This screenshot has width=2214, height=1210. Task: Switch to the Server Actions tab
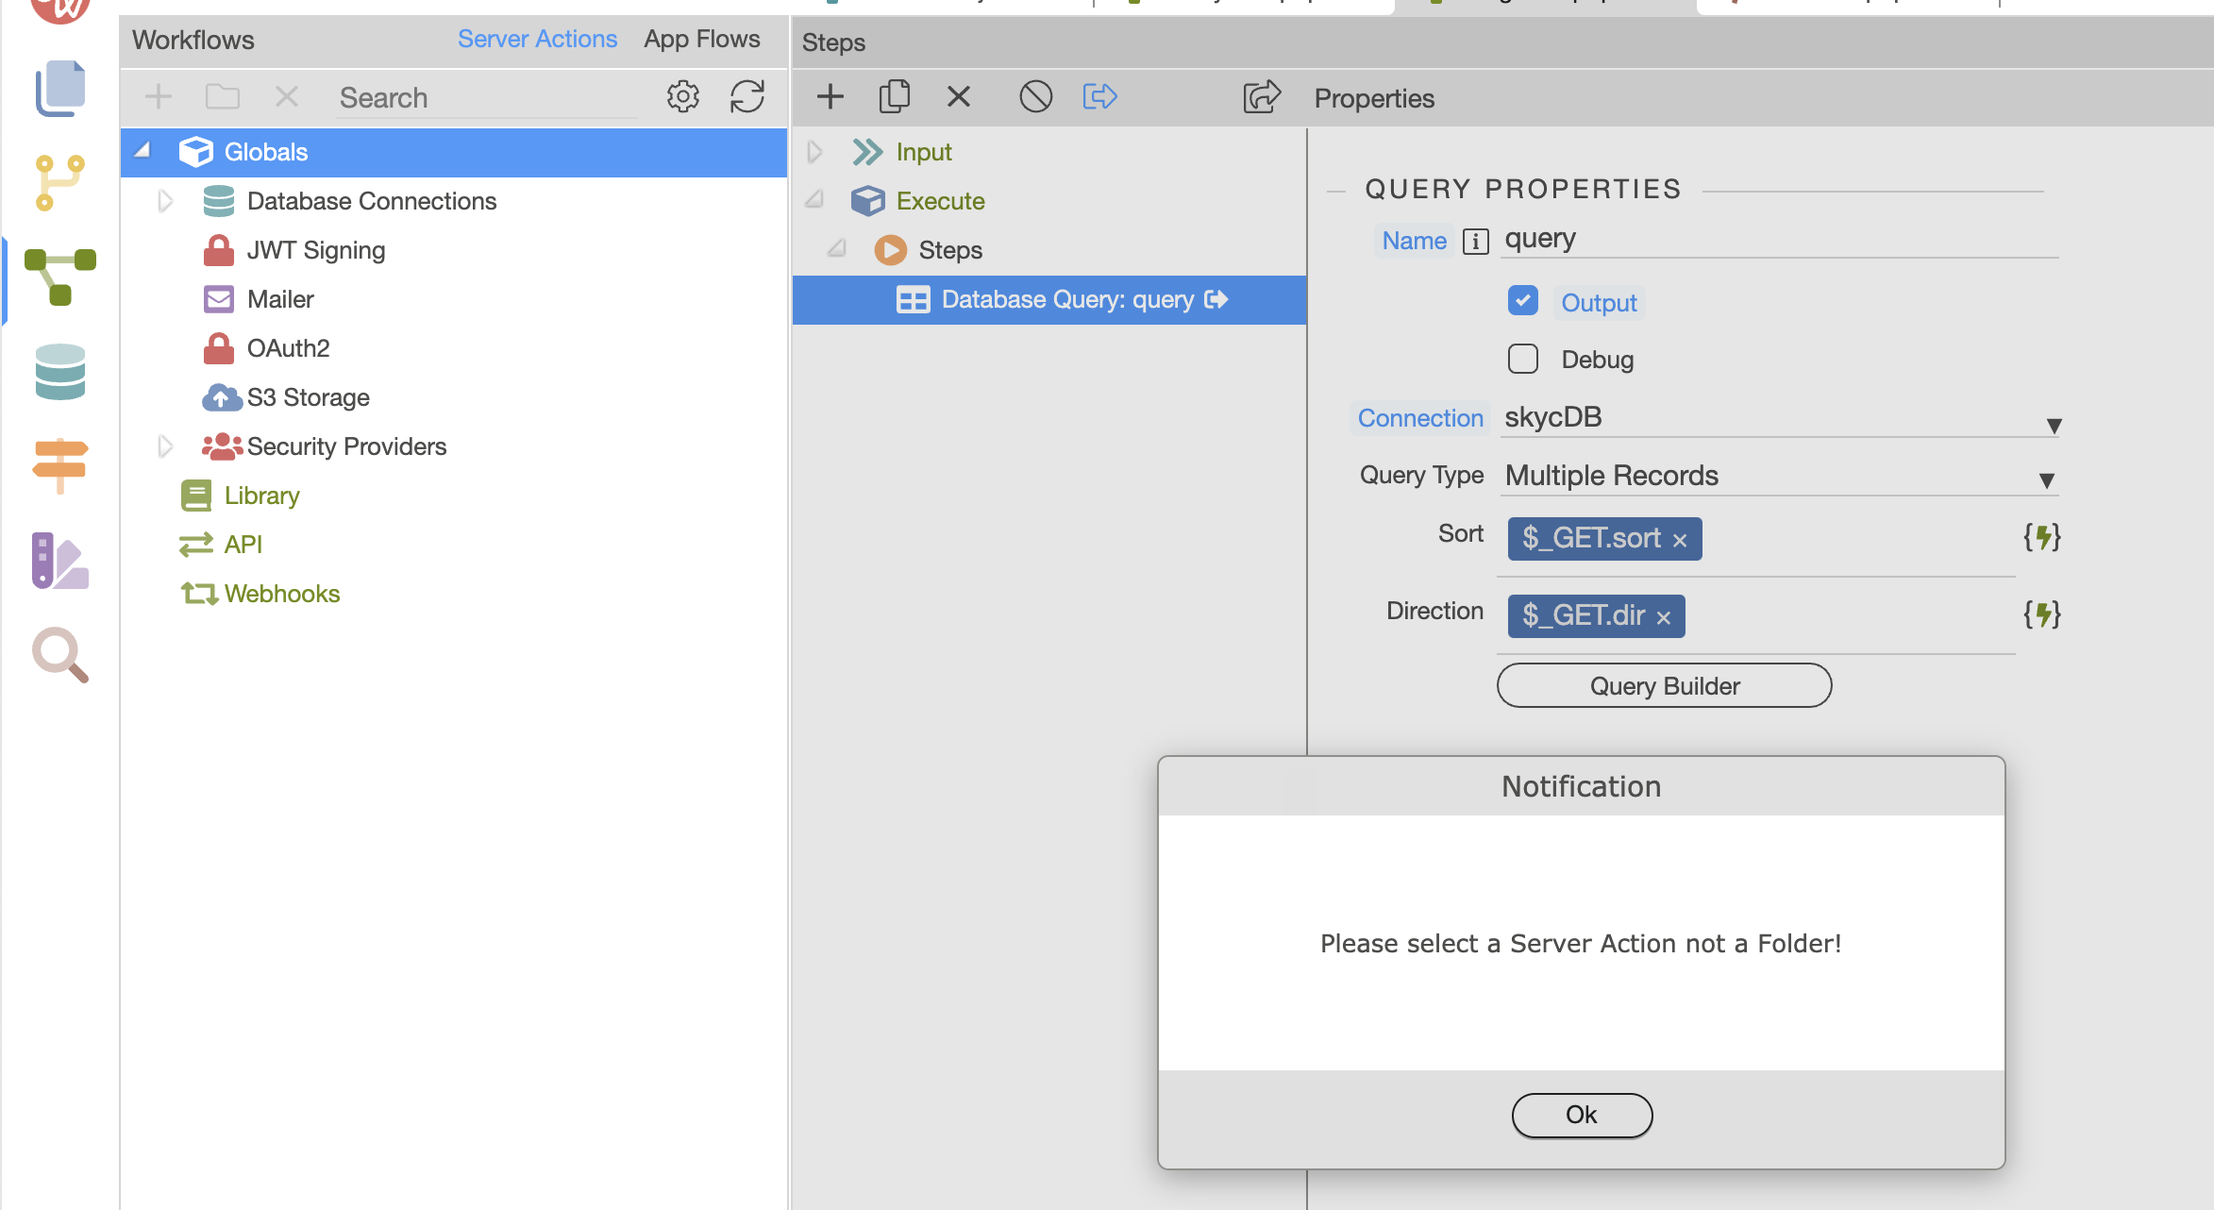click(537, 39)
